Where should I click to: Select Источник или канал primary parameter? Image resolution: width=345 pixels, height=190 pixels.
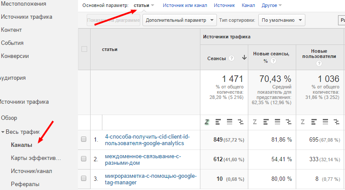(185, 6)
